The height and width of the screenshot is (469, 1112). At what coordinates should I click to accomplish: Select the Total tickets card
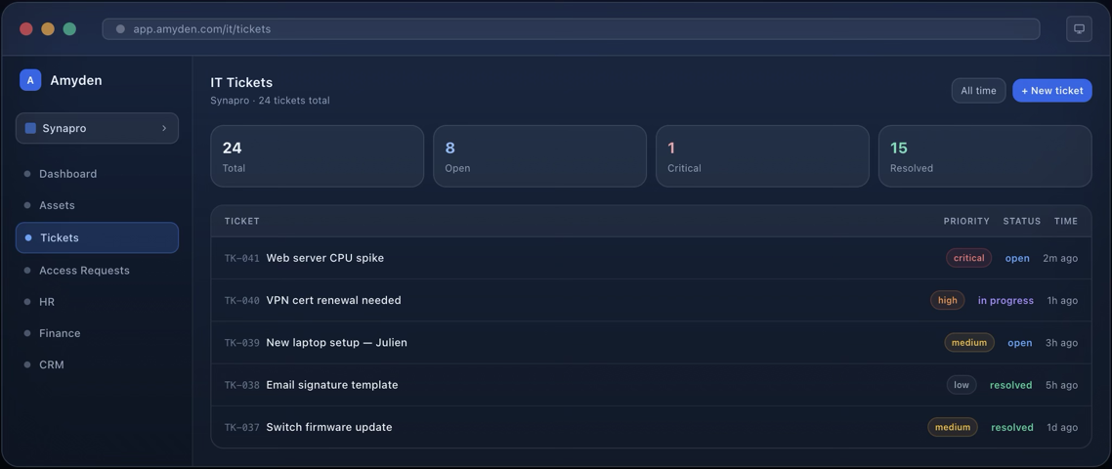point(317,156)
